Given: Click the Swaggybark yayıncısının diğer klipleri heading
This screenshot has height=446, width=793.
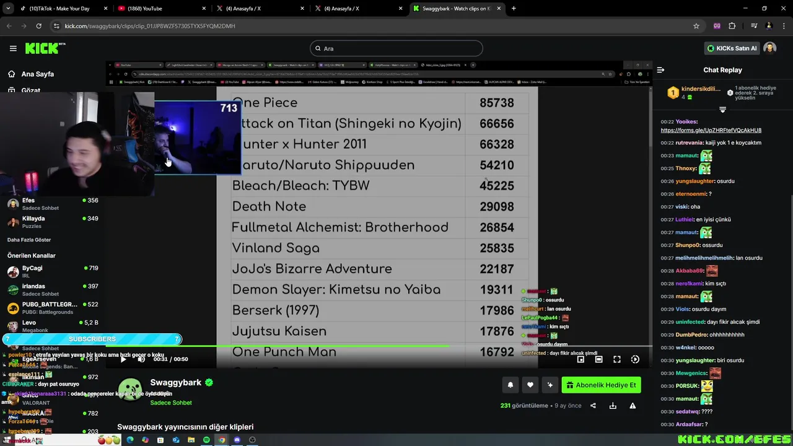Looking at the screenshot, I should coord(185,427).
